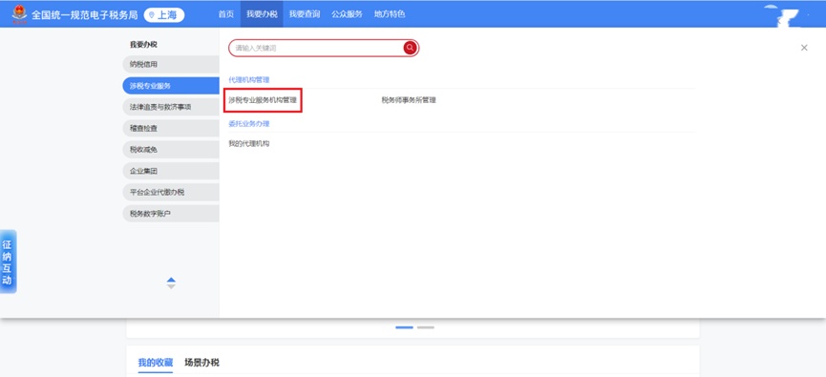Switch to the 场景办税 tab

201,363
